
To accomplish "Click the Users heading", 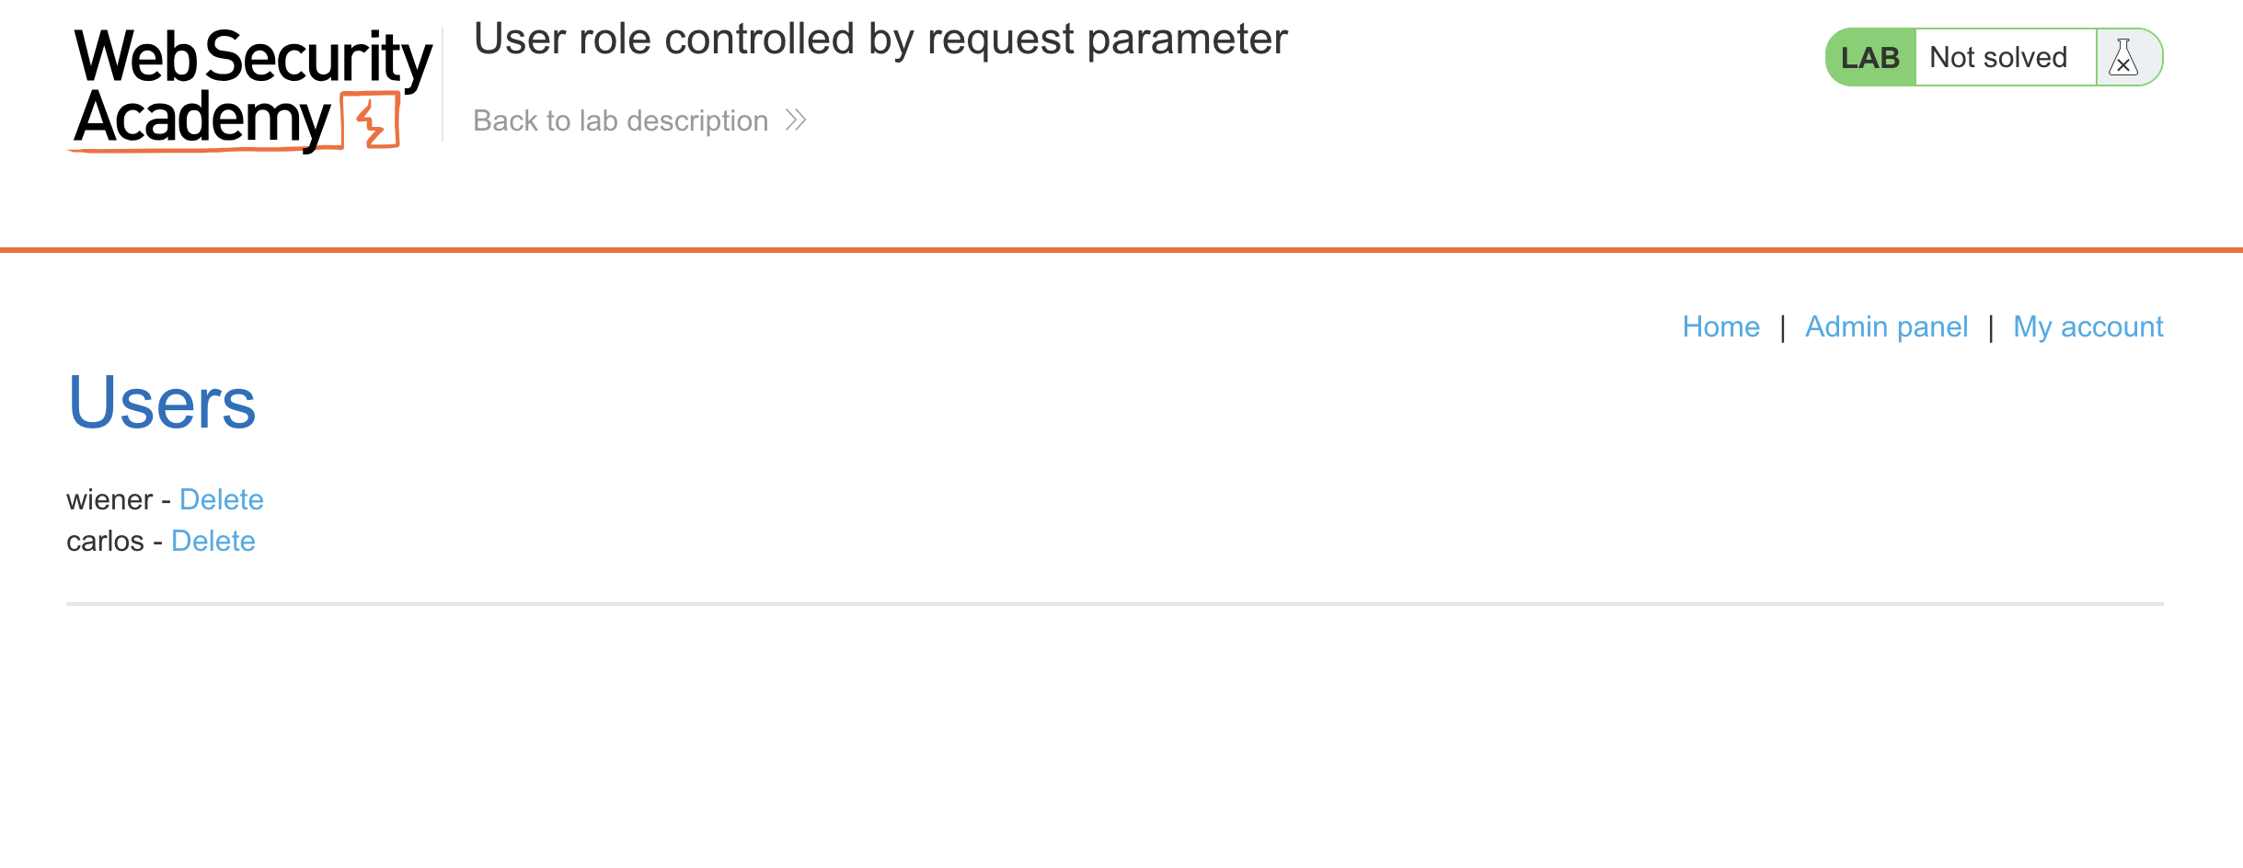I will (162, 403).
